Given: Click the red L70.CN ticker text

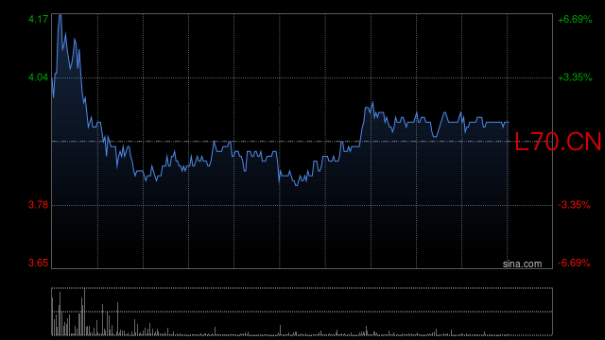Looking at the screenshot, I should pyautogui.click(x=558, y=142).
